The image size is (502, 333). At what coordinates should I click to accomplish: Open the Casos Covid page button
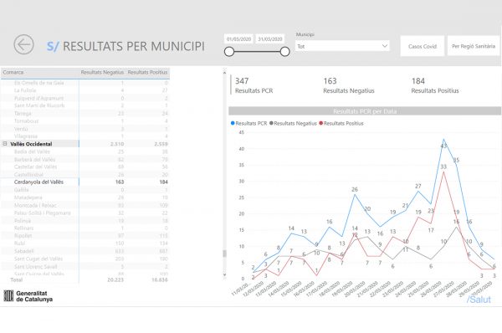click(x=423, y=46)
